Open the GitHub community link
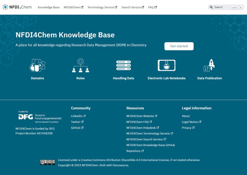 pos(77,128)
